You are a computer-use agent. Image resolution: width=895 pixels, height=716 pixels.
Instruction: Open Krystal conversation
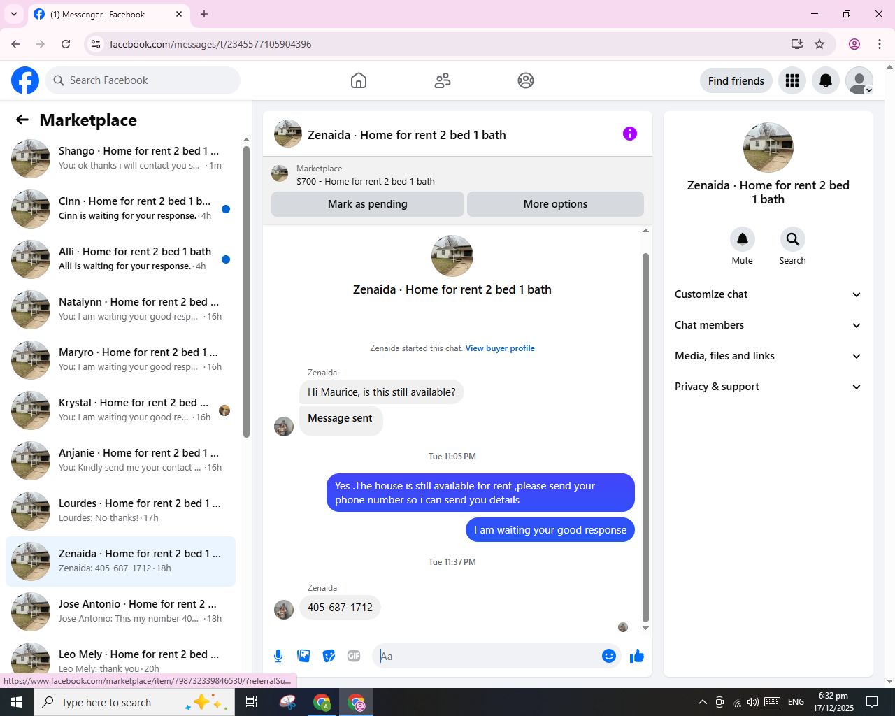tap(120, 410)
